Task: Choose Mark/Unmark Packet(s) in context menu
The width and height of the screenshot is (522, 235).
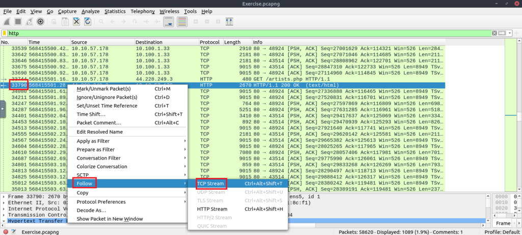Action: tap(102, 89)
